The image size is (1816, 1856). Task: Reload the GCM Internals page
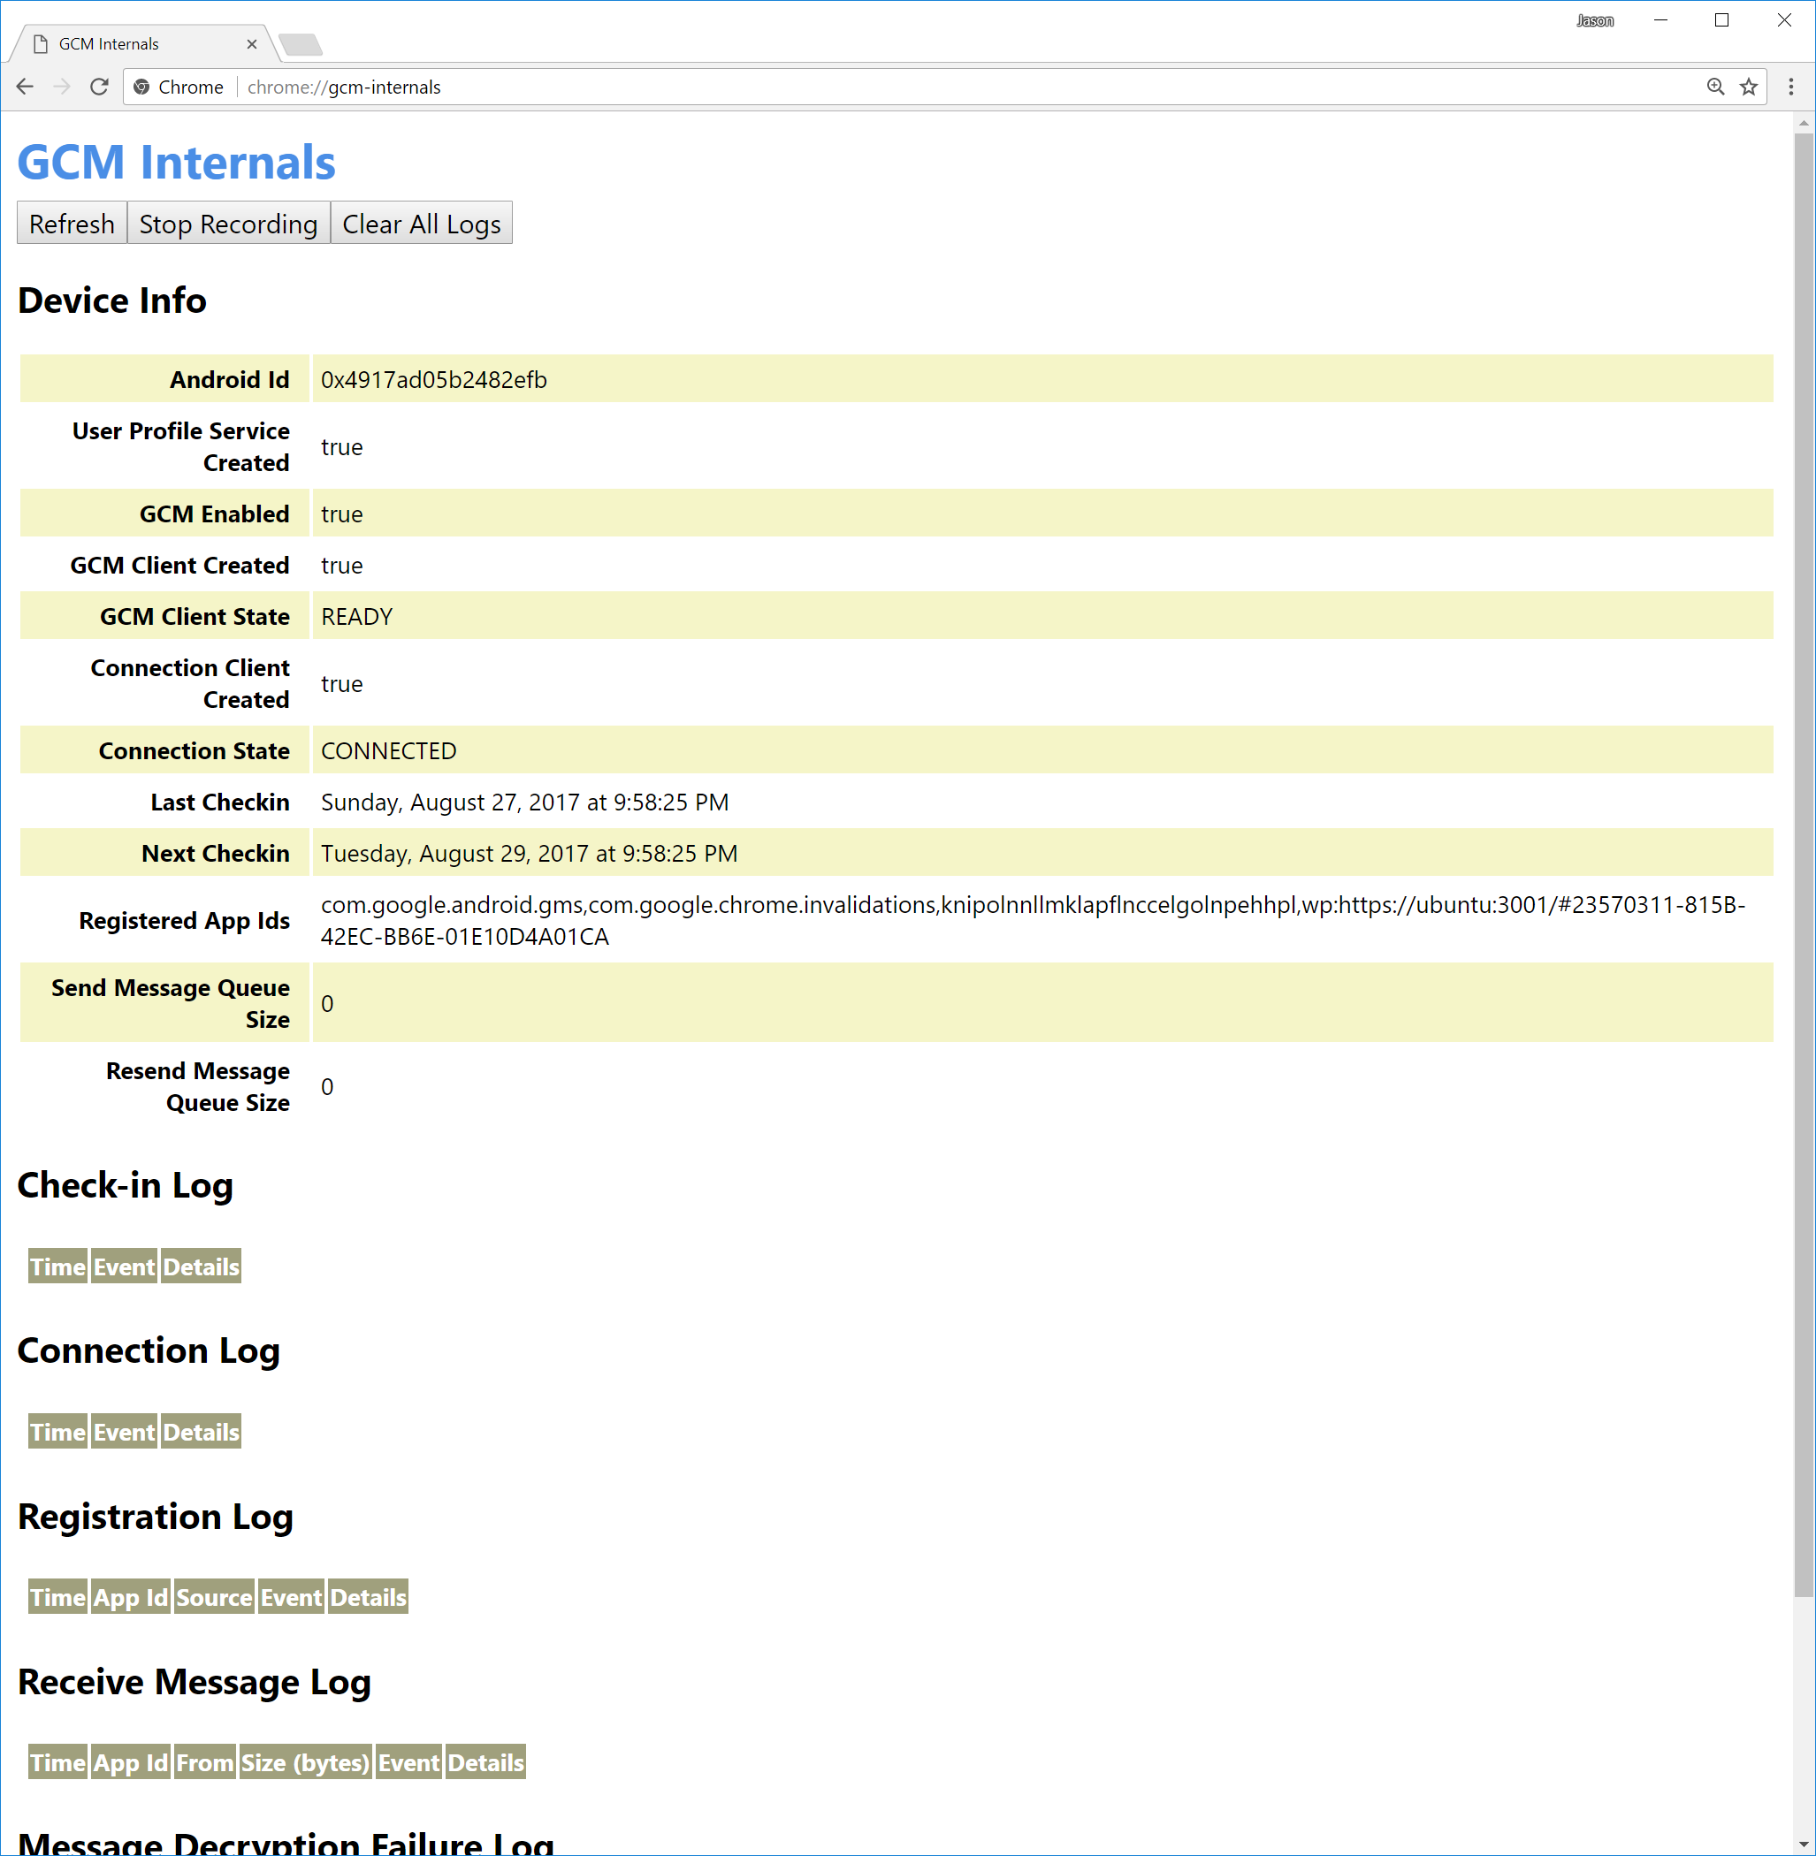100,87
